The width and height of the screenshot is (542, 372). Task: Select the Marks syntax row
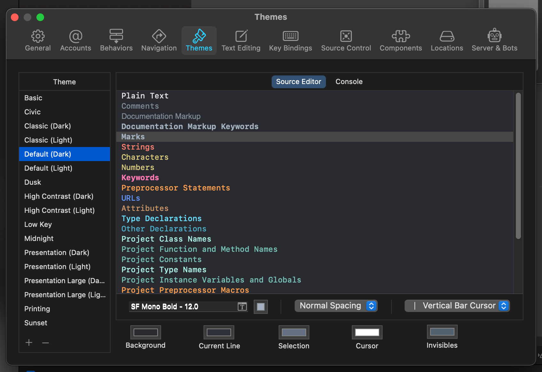315,137
